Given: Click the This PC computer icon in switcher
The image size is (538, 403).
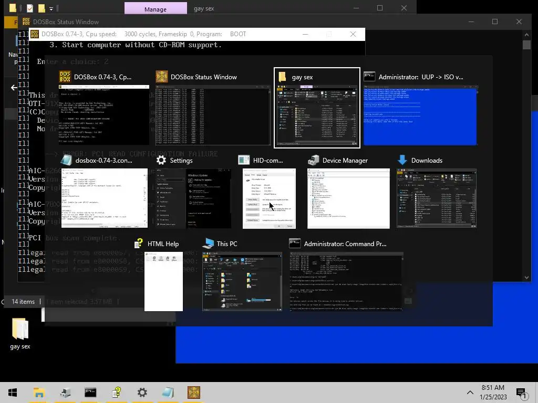Looking at the screenshot, I should click(208, 243).
